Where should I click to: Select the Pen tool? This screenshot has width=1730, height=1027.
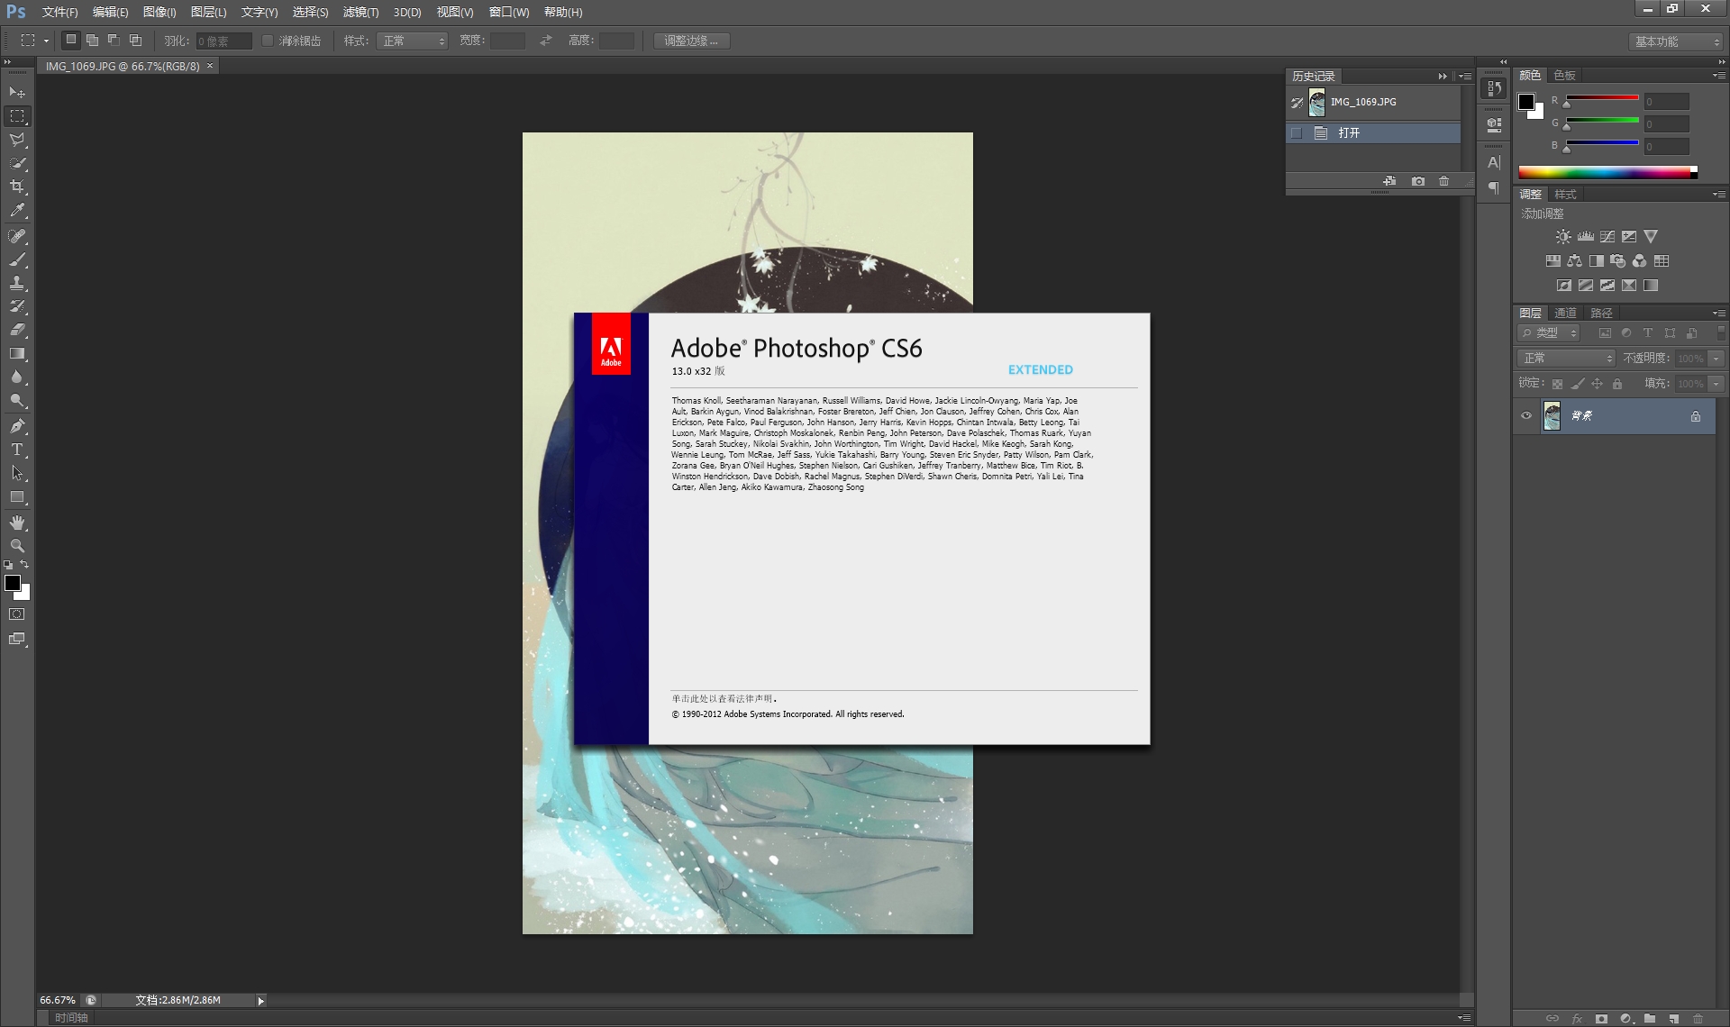coord(17,426)
